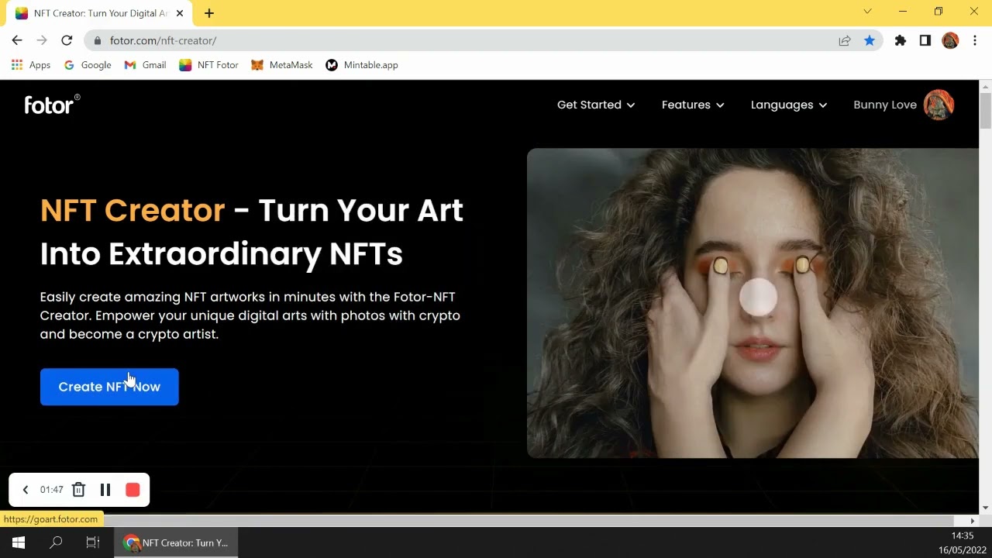Switch to Chrome NFT Creator taskbar item
The width and height of the screenshot is (992, 558).
[x=177, y=542]
